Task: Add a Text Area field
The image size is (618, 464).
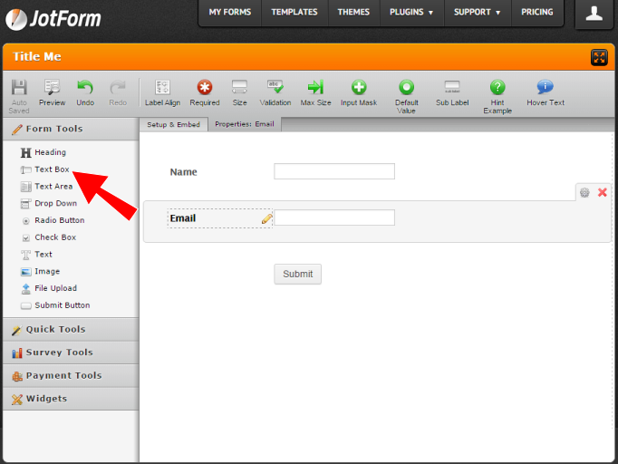Action: (x=46, y=187)
